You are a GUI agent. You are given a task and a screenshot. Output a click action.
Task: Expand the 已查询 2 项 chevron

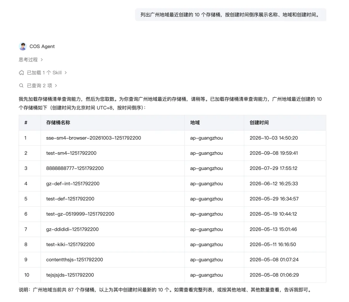point(56,85)
